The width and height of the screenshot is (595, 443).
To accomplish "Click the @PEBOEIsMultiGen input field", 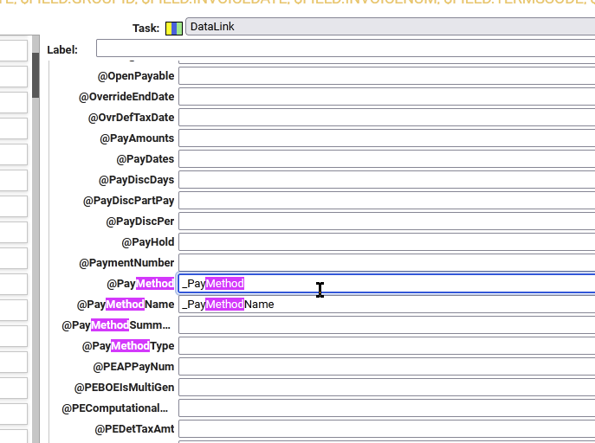I will [386, 388].
